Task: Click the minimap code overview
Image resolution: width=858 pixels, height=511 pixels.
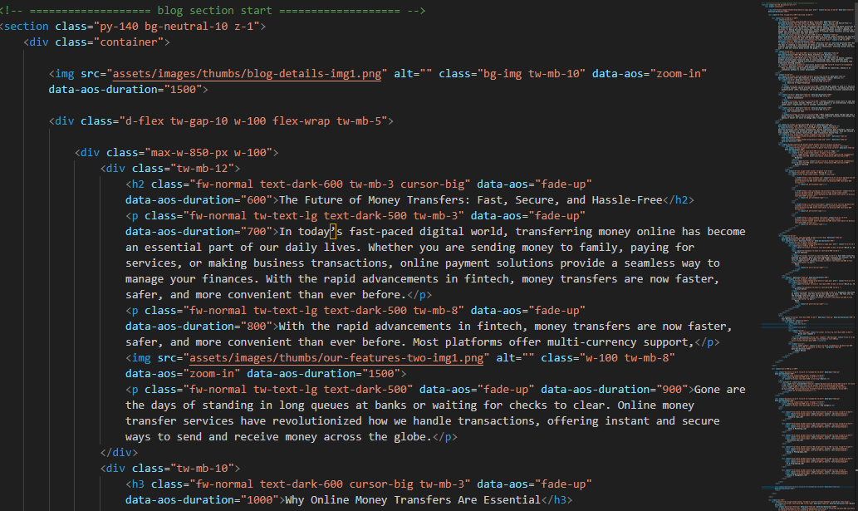Action: (811, 249)
